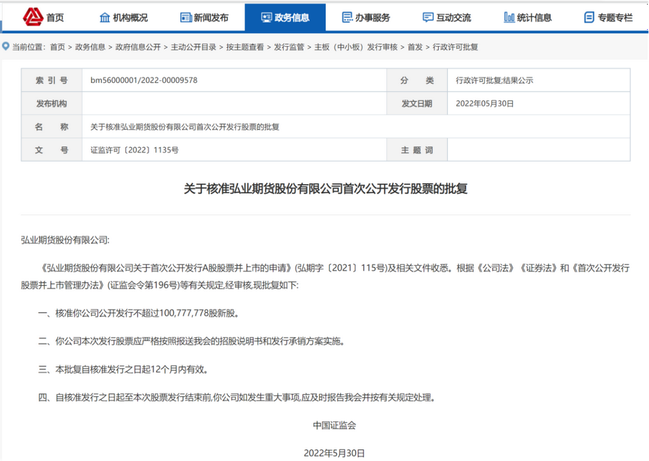Open 发行监管 breadcrumb link
This screenshot has width=649, height=461.
click(289, 47)
